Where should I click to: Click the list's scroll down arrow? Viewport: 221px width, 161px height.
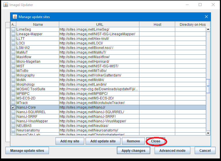208,133
